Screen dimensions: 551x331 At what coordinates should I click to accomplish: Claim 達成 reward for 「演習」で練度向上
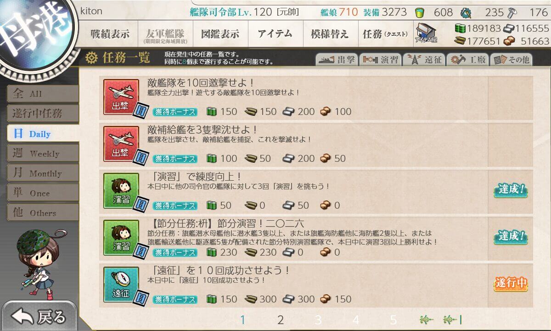(511, 189)
